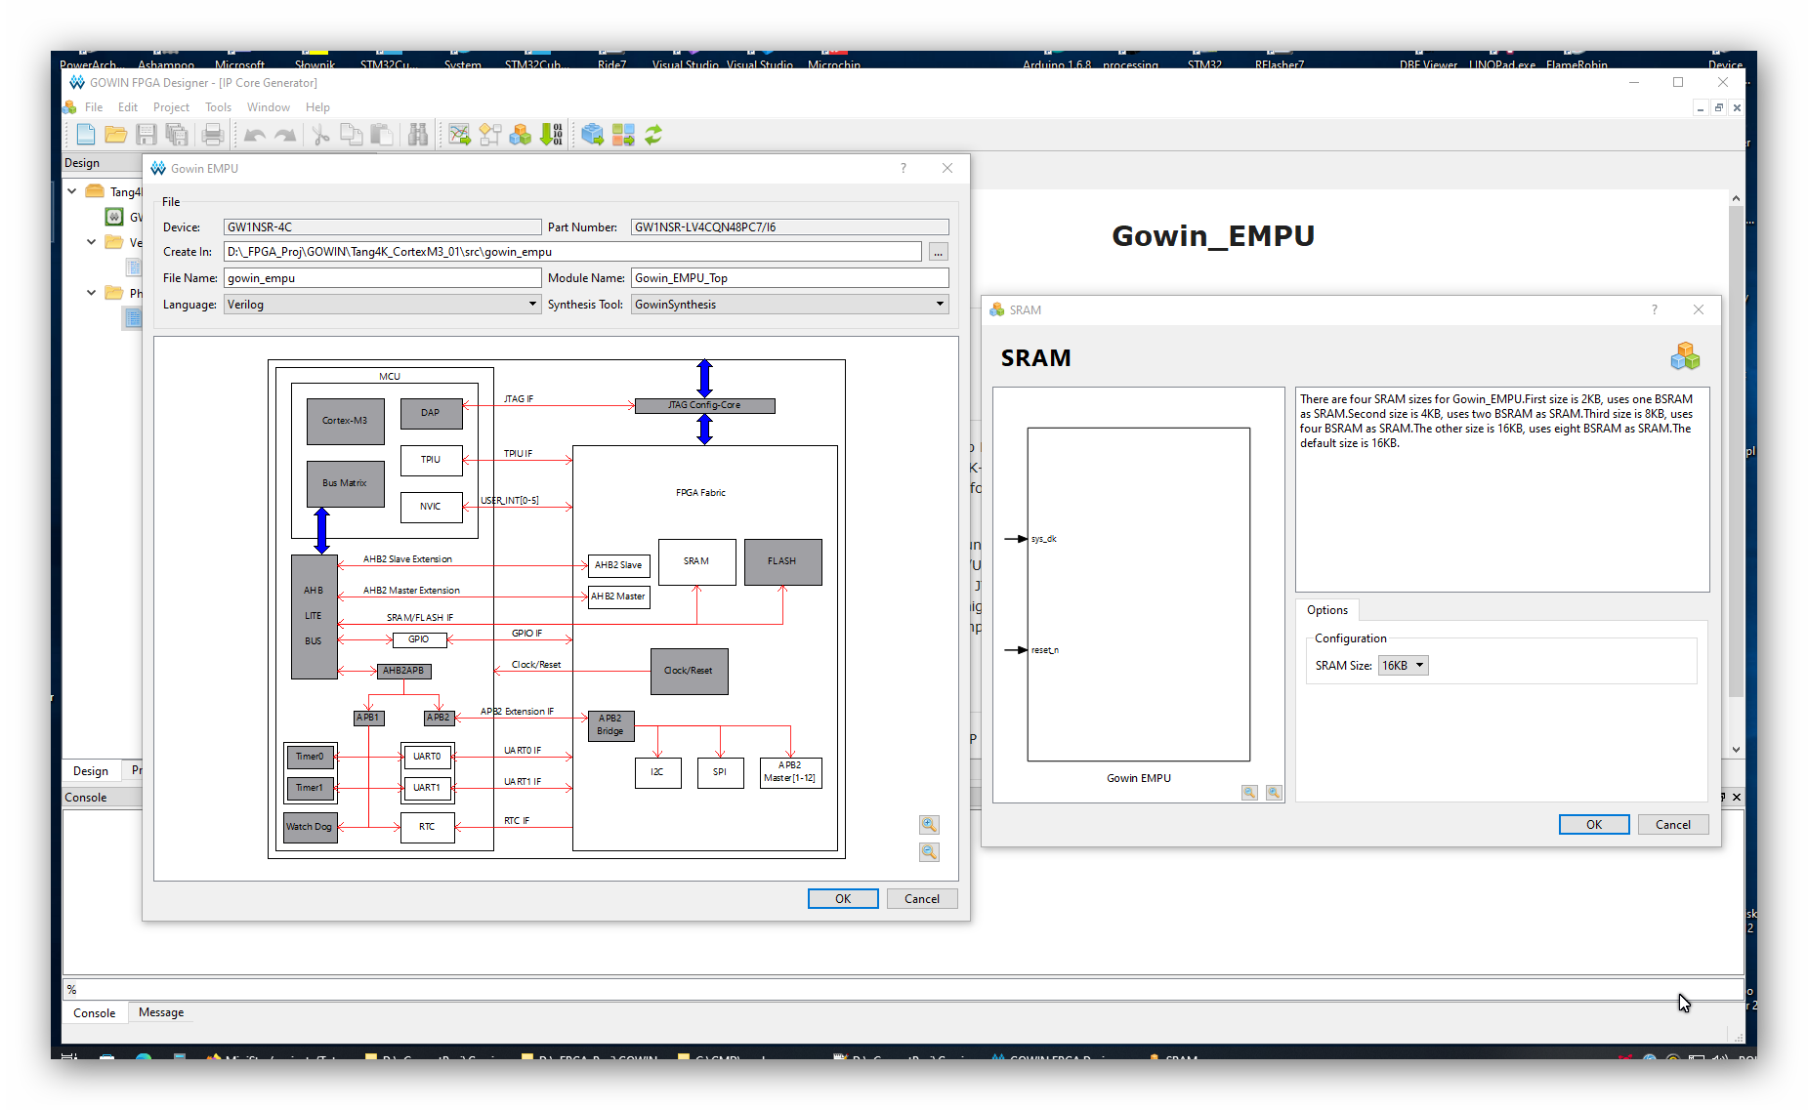Switch to the Console tab
The height and width of the screenshot is (1110, 1808).
click(x=95, y=1012)
